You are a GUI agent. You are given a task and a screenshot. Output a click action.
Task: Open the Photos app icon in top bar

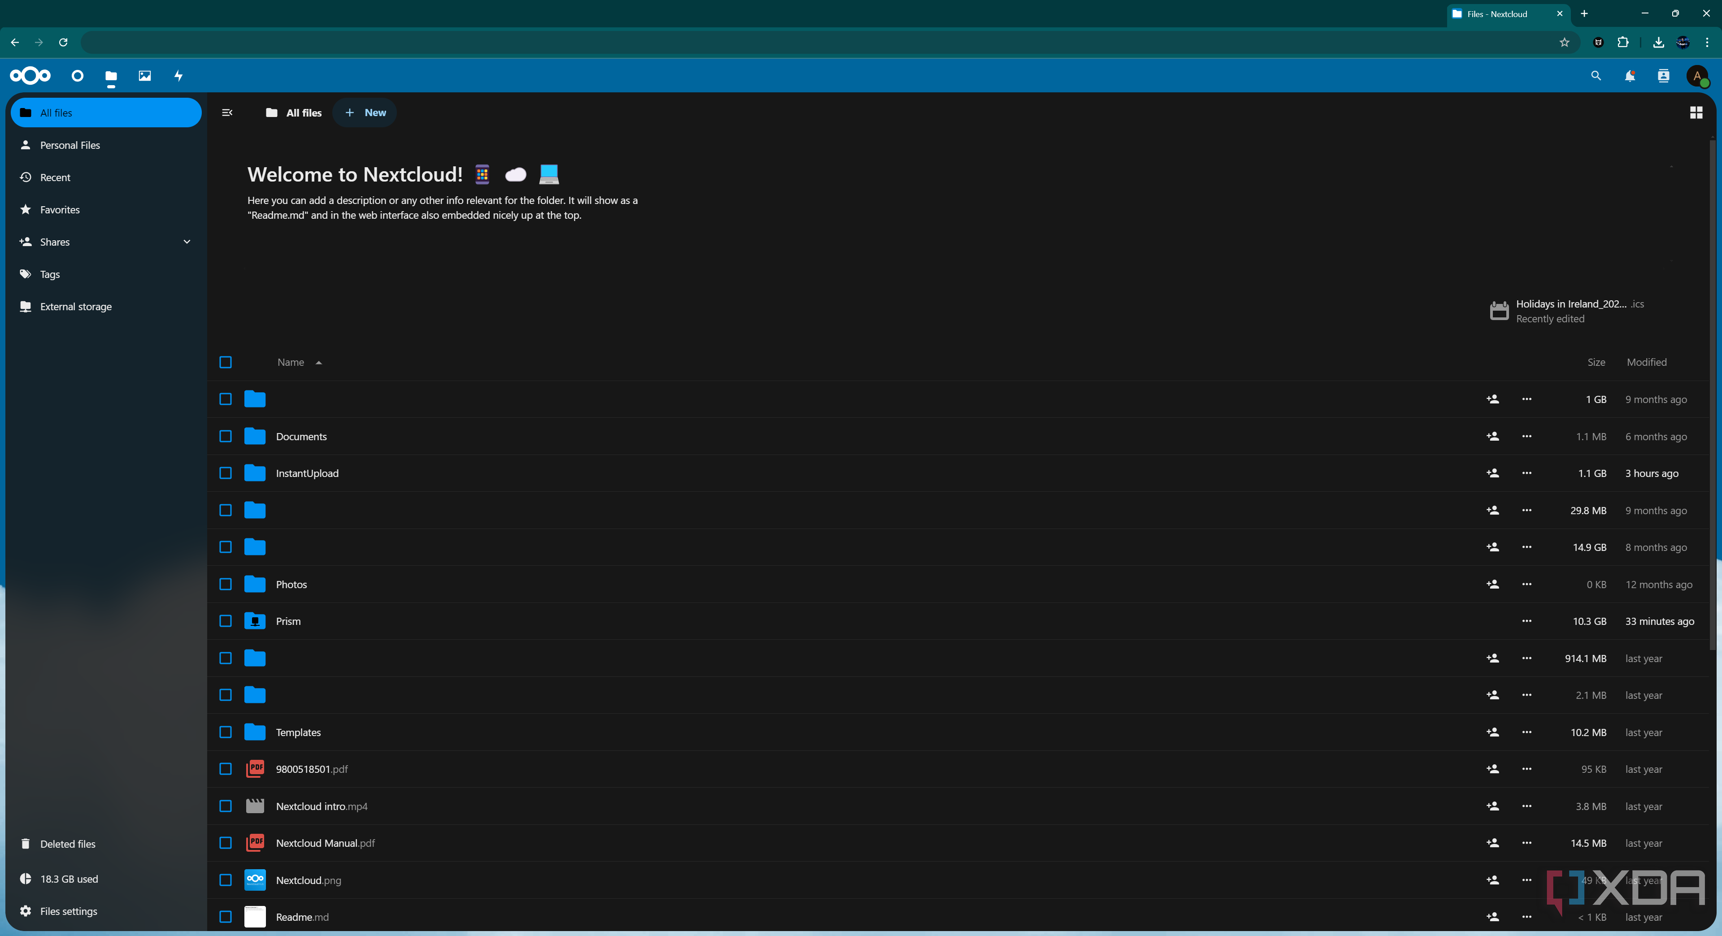point(144,75)
